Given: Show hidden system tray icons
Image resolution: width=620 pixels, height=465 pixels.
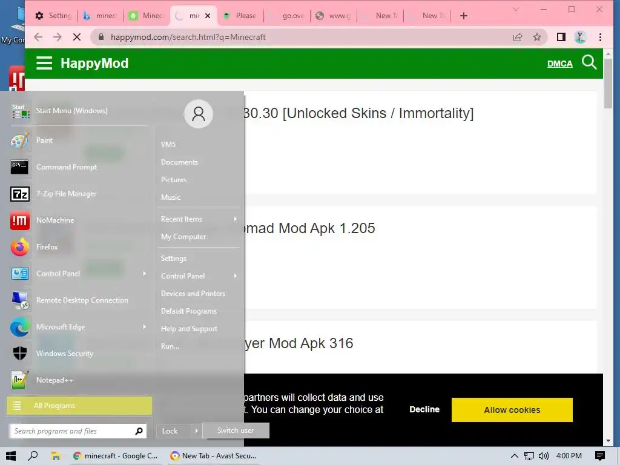Looking at the screenshot, I should [515, 456].
